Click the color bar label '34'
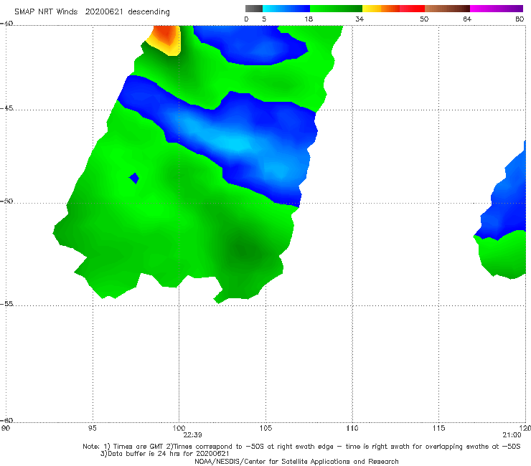Screen dimensions: 531x466 (x=360, y=19)
